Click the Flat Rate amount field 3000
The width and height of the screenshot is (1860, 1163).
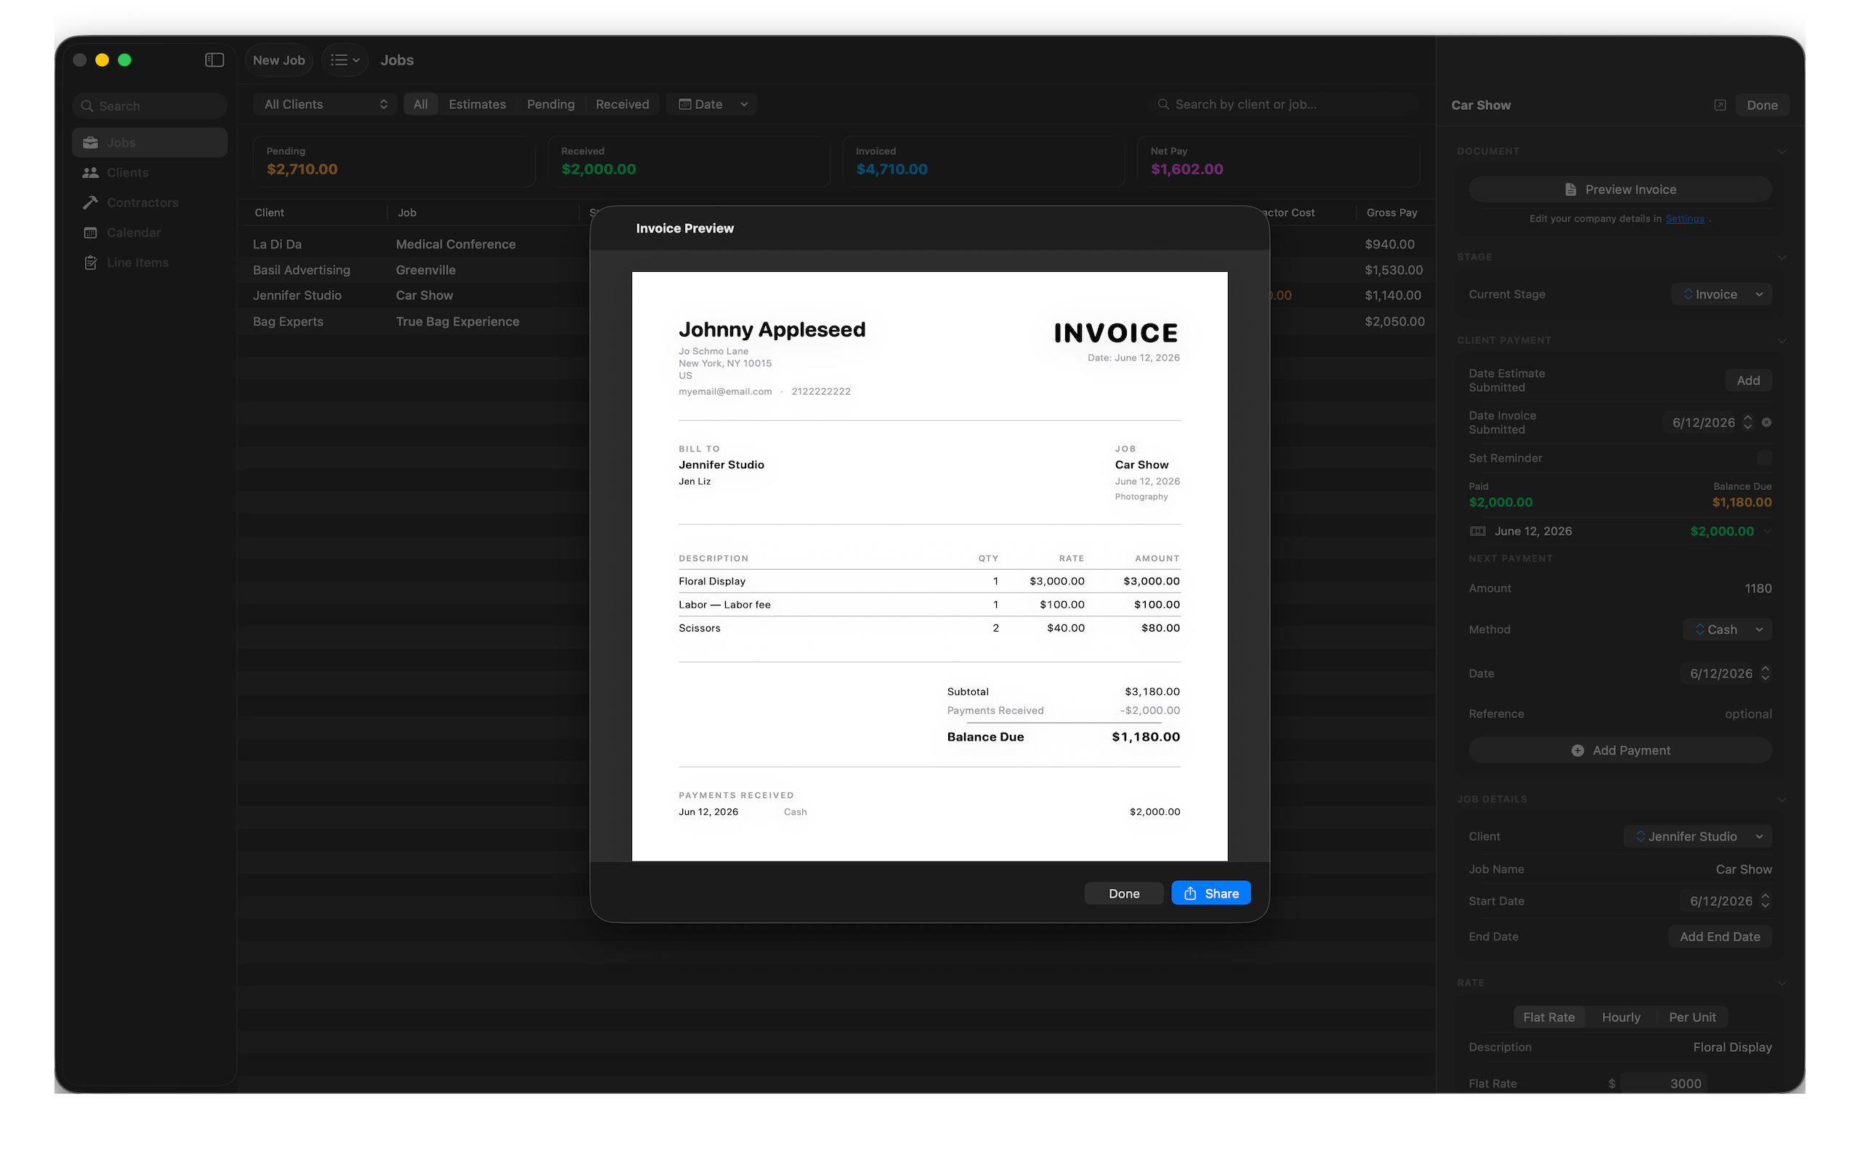[x=1664, y=1083]
